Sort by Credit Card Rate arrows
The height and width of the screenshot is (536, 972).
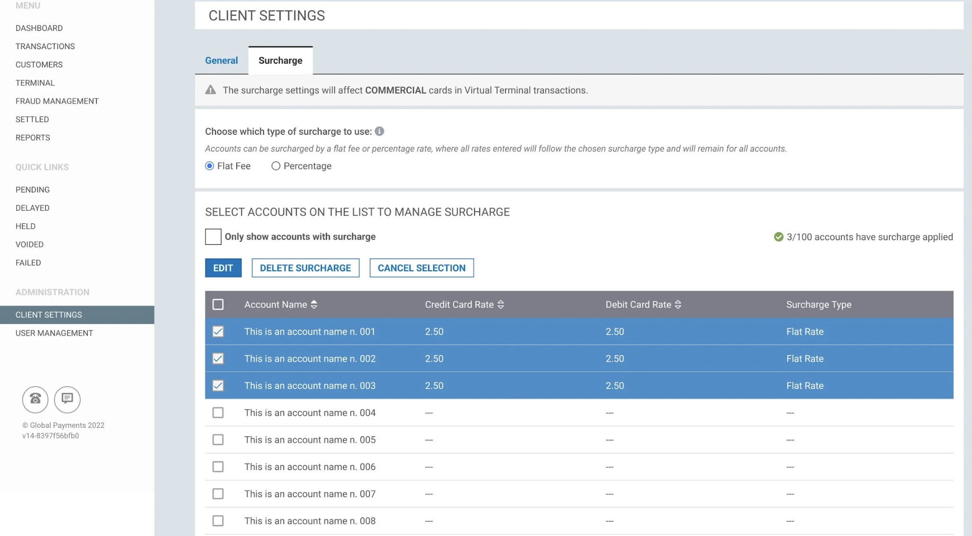point(500,304)
